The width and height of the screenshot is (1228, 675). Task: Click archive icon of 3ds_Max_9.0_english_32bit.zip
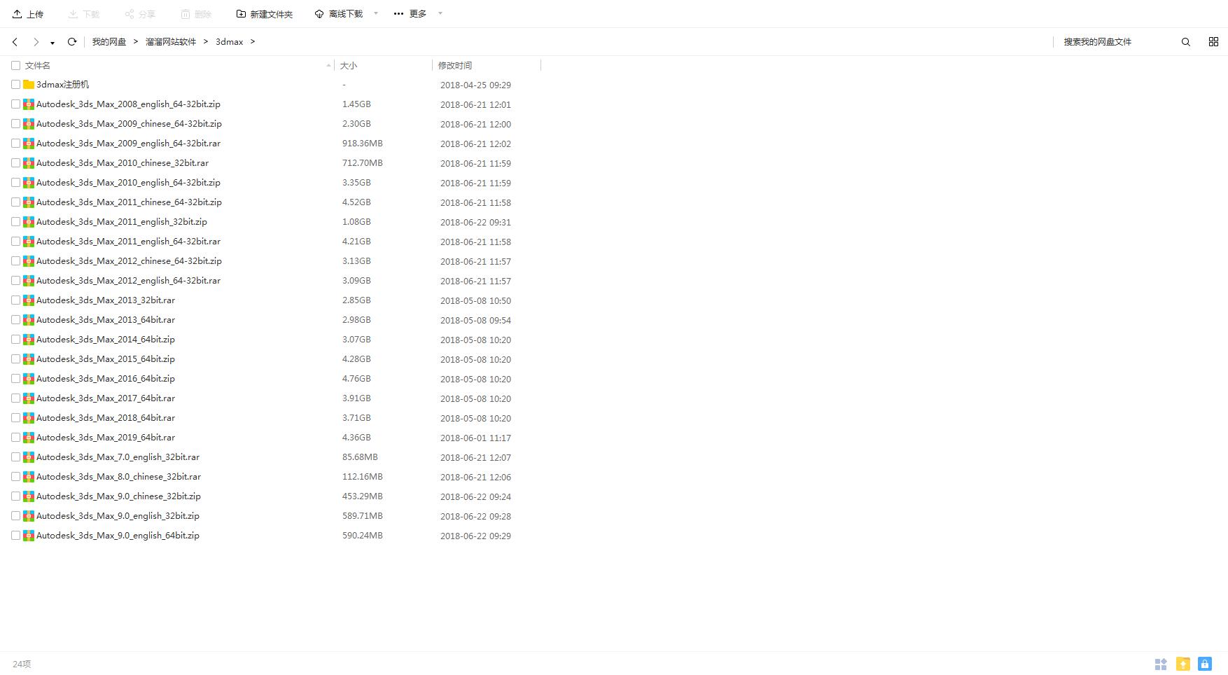29,516
